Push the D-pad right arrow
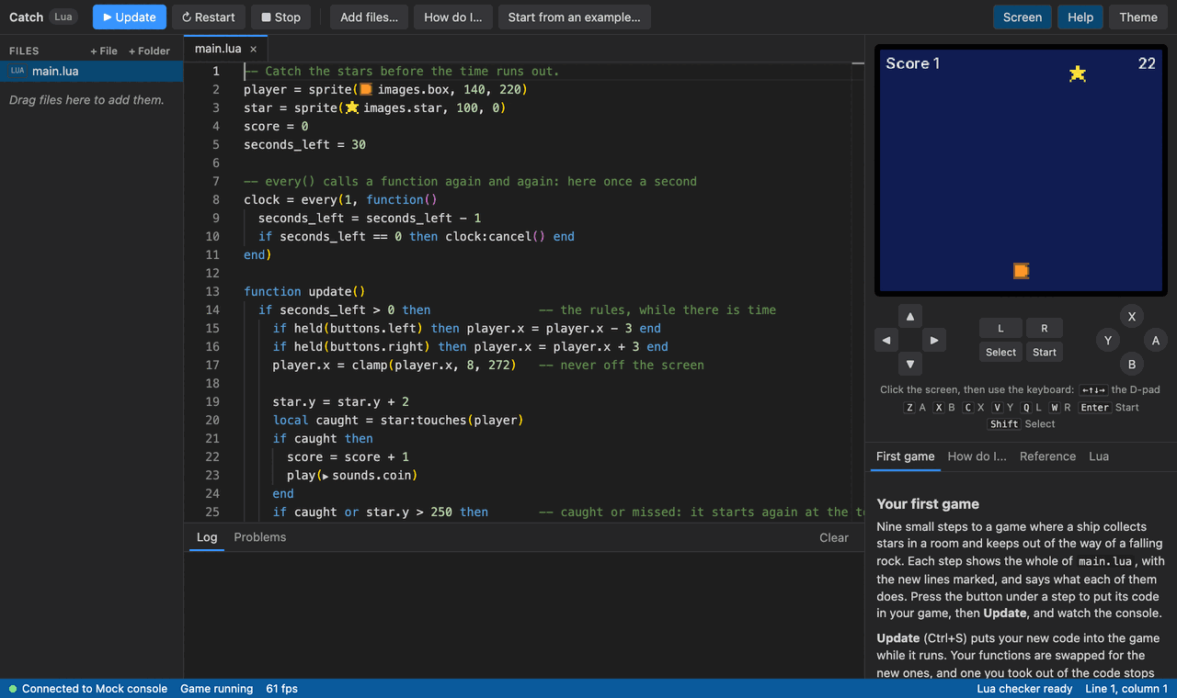This screenshot has height=698, width=1177. point(934,341)
